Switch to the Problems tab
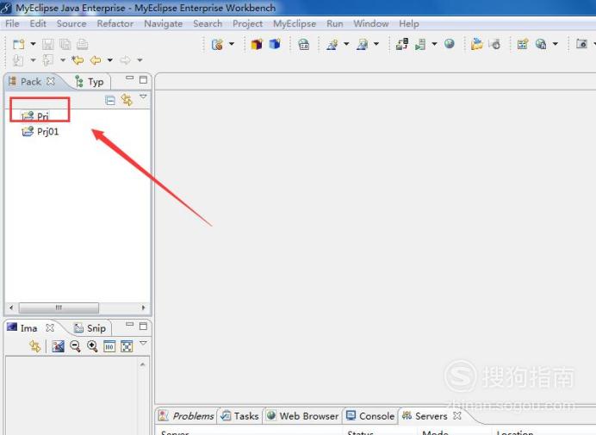 pyautogui.click(x=187, y=416)
